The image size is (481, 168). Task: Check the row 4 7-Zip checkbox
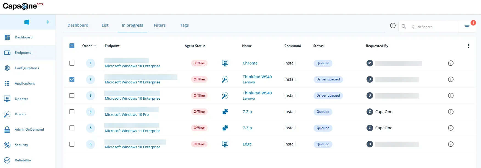pos(72,112)
